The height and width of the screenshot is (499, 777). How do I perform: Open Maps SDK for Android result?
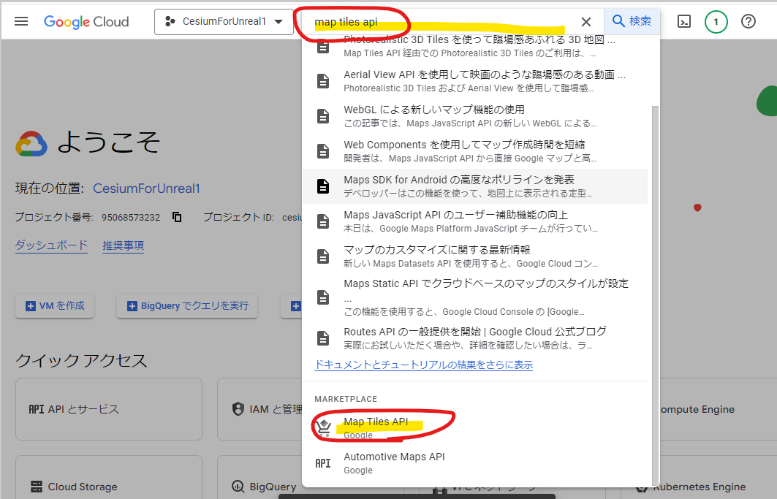474,186
